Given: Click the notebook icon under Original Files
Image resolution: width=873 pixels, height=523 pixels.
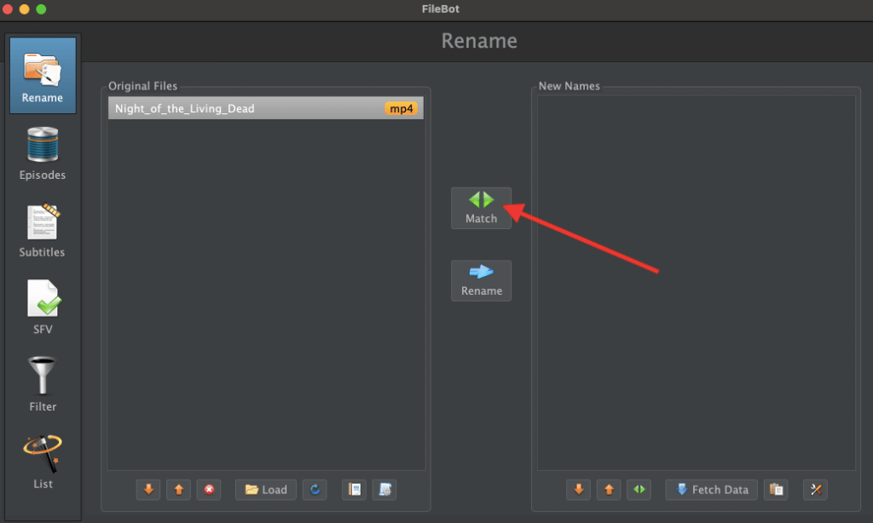Looking at the screenshot, I should [x=354, y=490].
